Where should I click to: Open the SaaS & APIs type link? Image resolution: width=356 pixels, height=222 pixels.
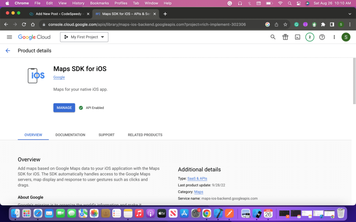click(197, 179)
